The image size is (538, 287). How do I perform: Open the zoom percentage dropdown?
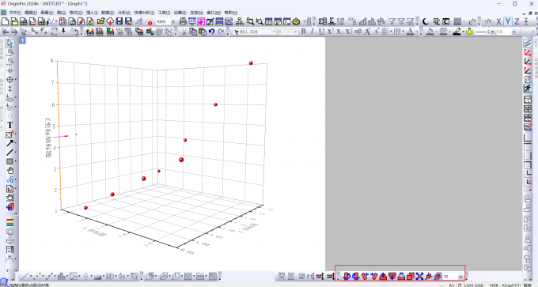coord(173,21)
